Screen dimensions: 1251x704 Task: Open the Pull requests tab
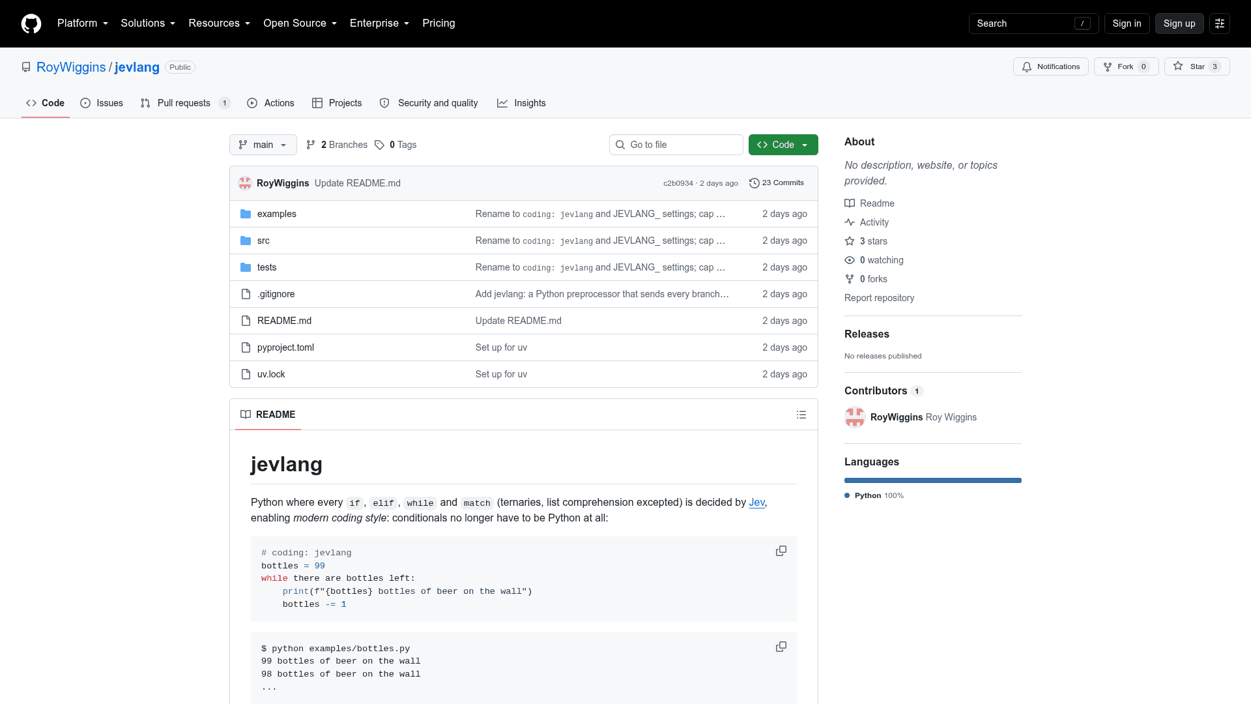click(x=185, y=103)
